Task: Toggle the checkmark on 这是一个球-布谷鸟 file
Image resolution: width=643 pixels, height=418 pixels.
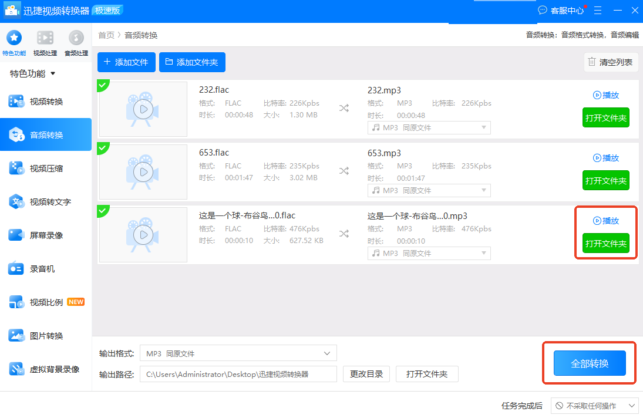Action: (x=103, y=211)
